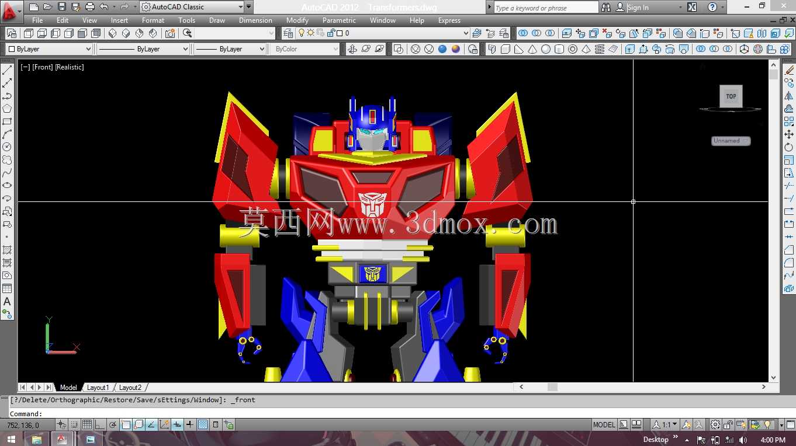Click the MODEL space status button
The height and width of the screenshot is (446, 796).
tap(604, 424)
